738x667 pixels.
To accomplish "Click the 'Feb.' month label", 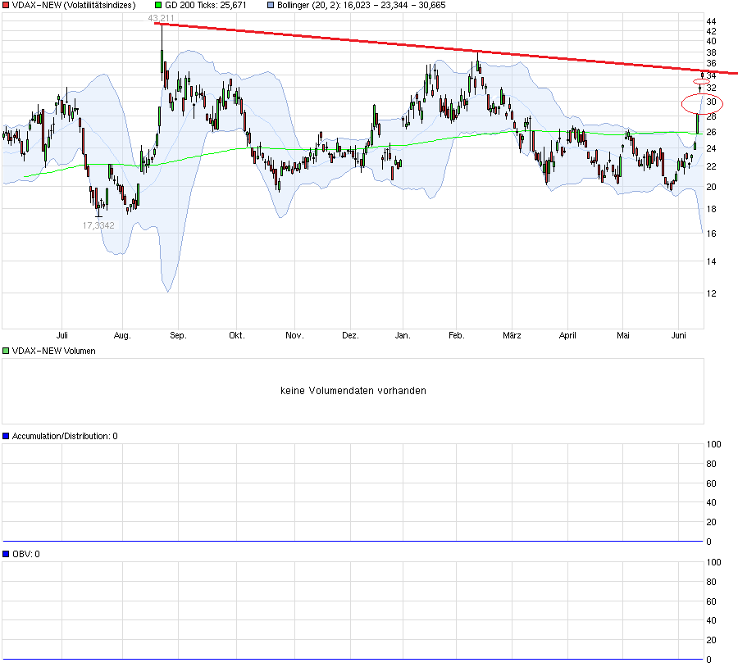I will [456, 335].
